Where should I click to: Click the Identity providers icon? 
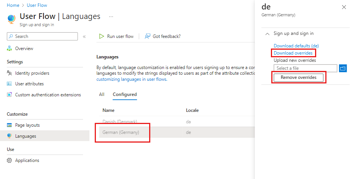(x=9, y=73)
